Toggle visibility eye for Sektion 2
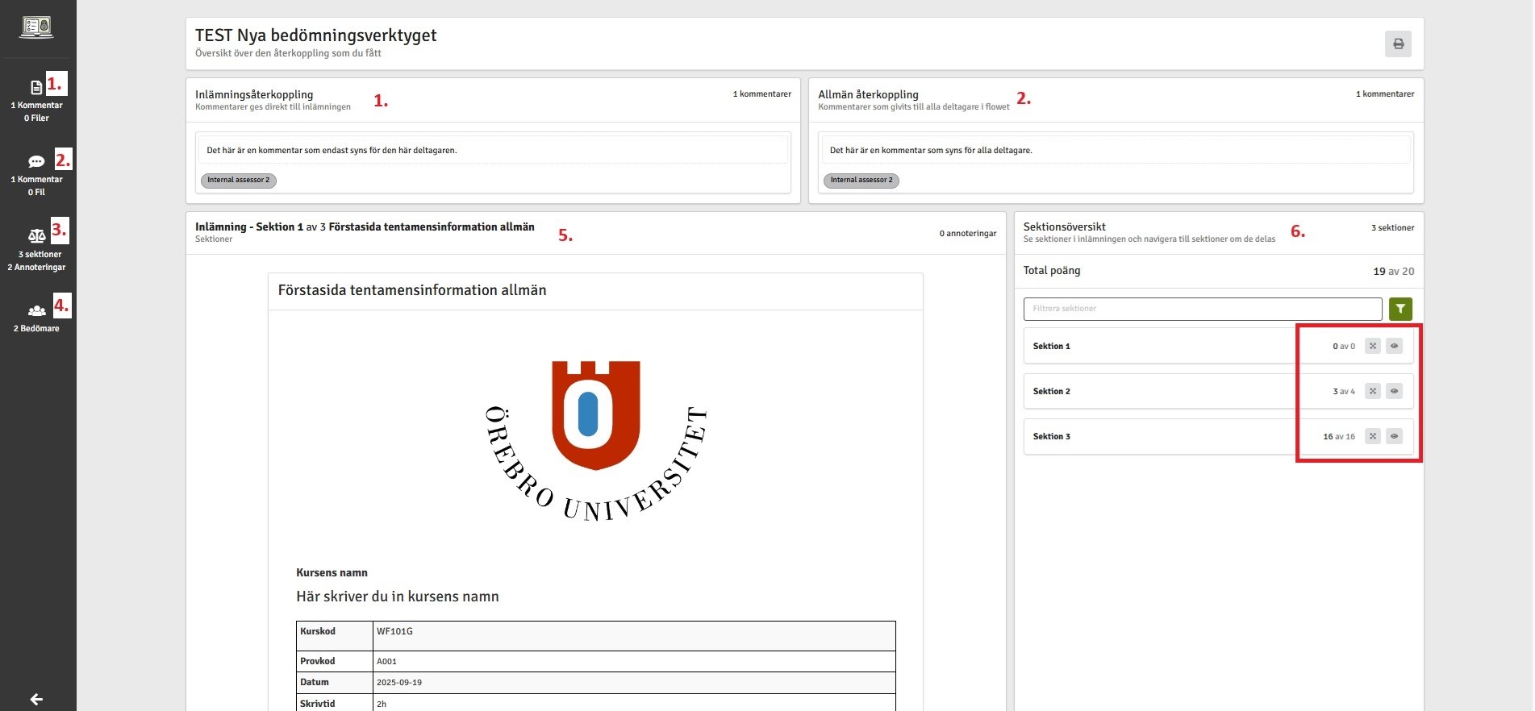The height and width of the screenshot is (711, 1535). pyautogui.click(x=1394, y=391)
